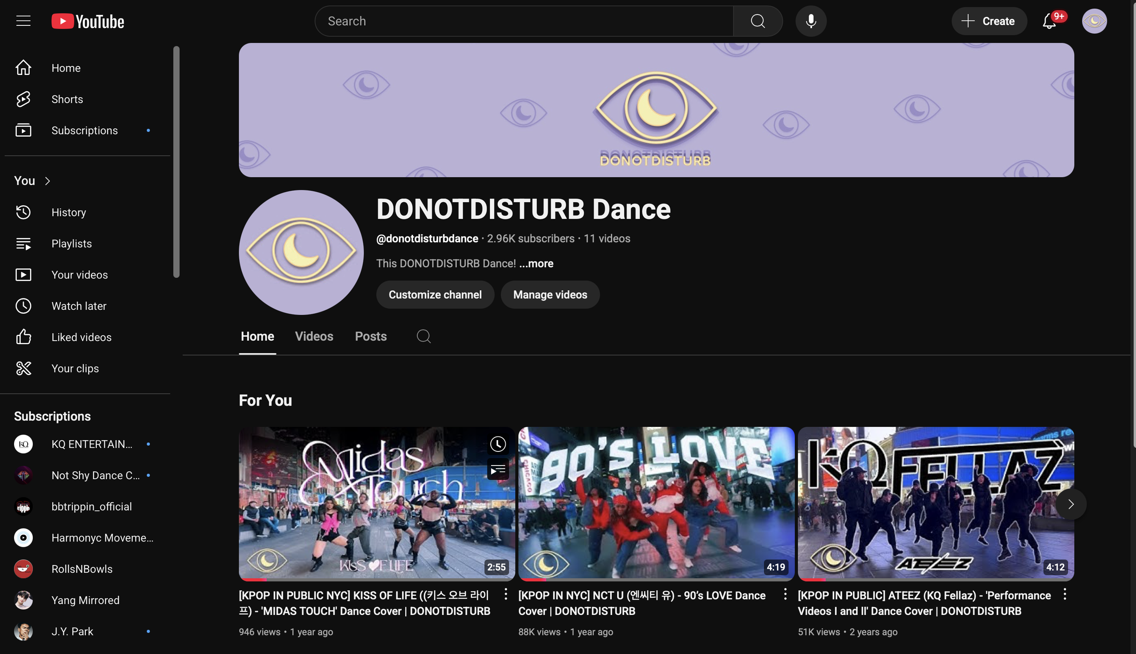Screen dimensions: 1136x654
Task: Play the 90's LOVE thumbnail
Action: click(656, 503)
